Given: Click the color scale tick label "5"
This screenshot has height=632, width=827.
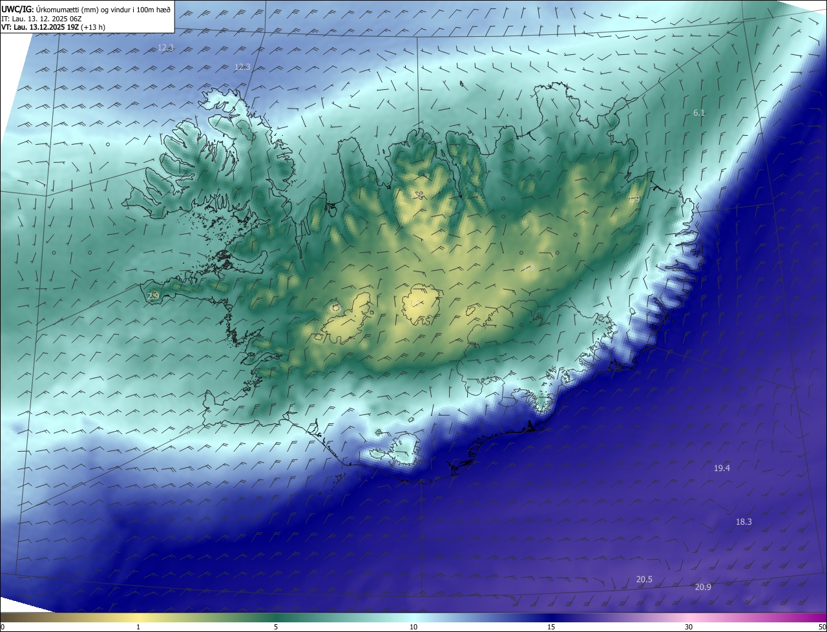Looking at the screenshot, I should pos(276,627).
